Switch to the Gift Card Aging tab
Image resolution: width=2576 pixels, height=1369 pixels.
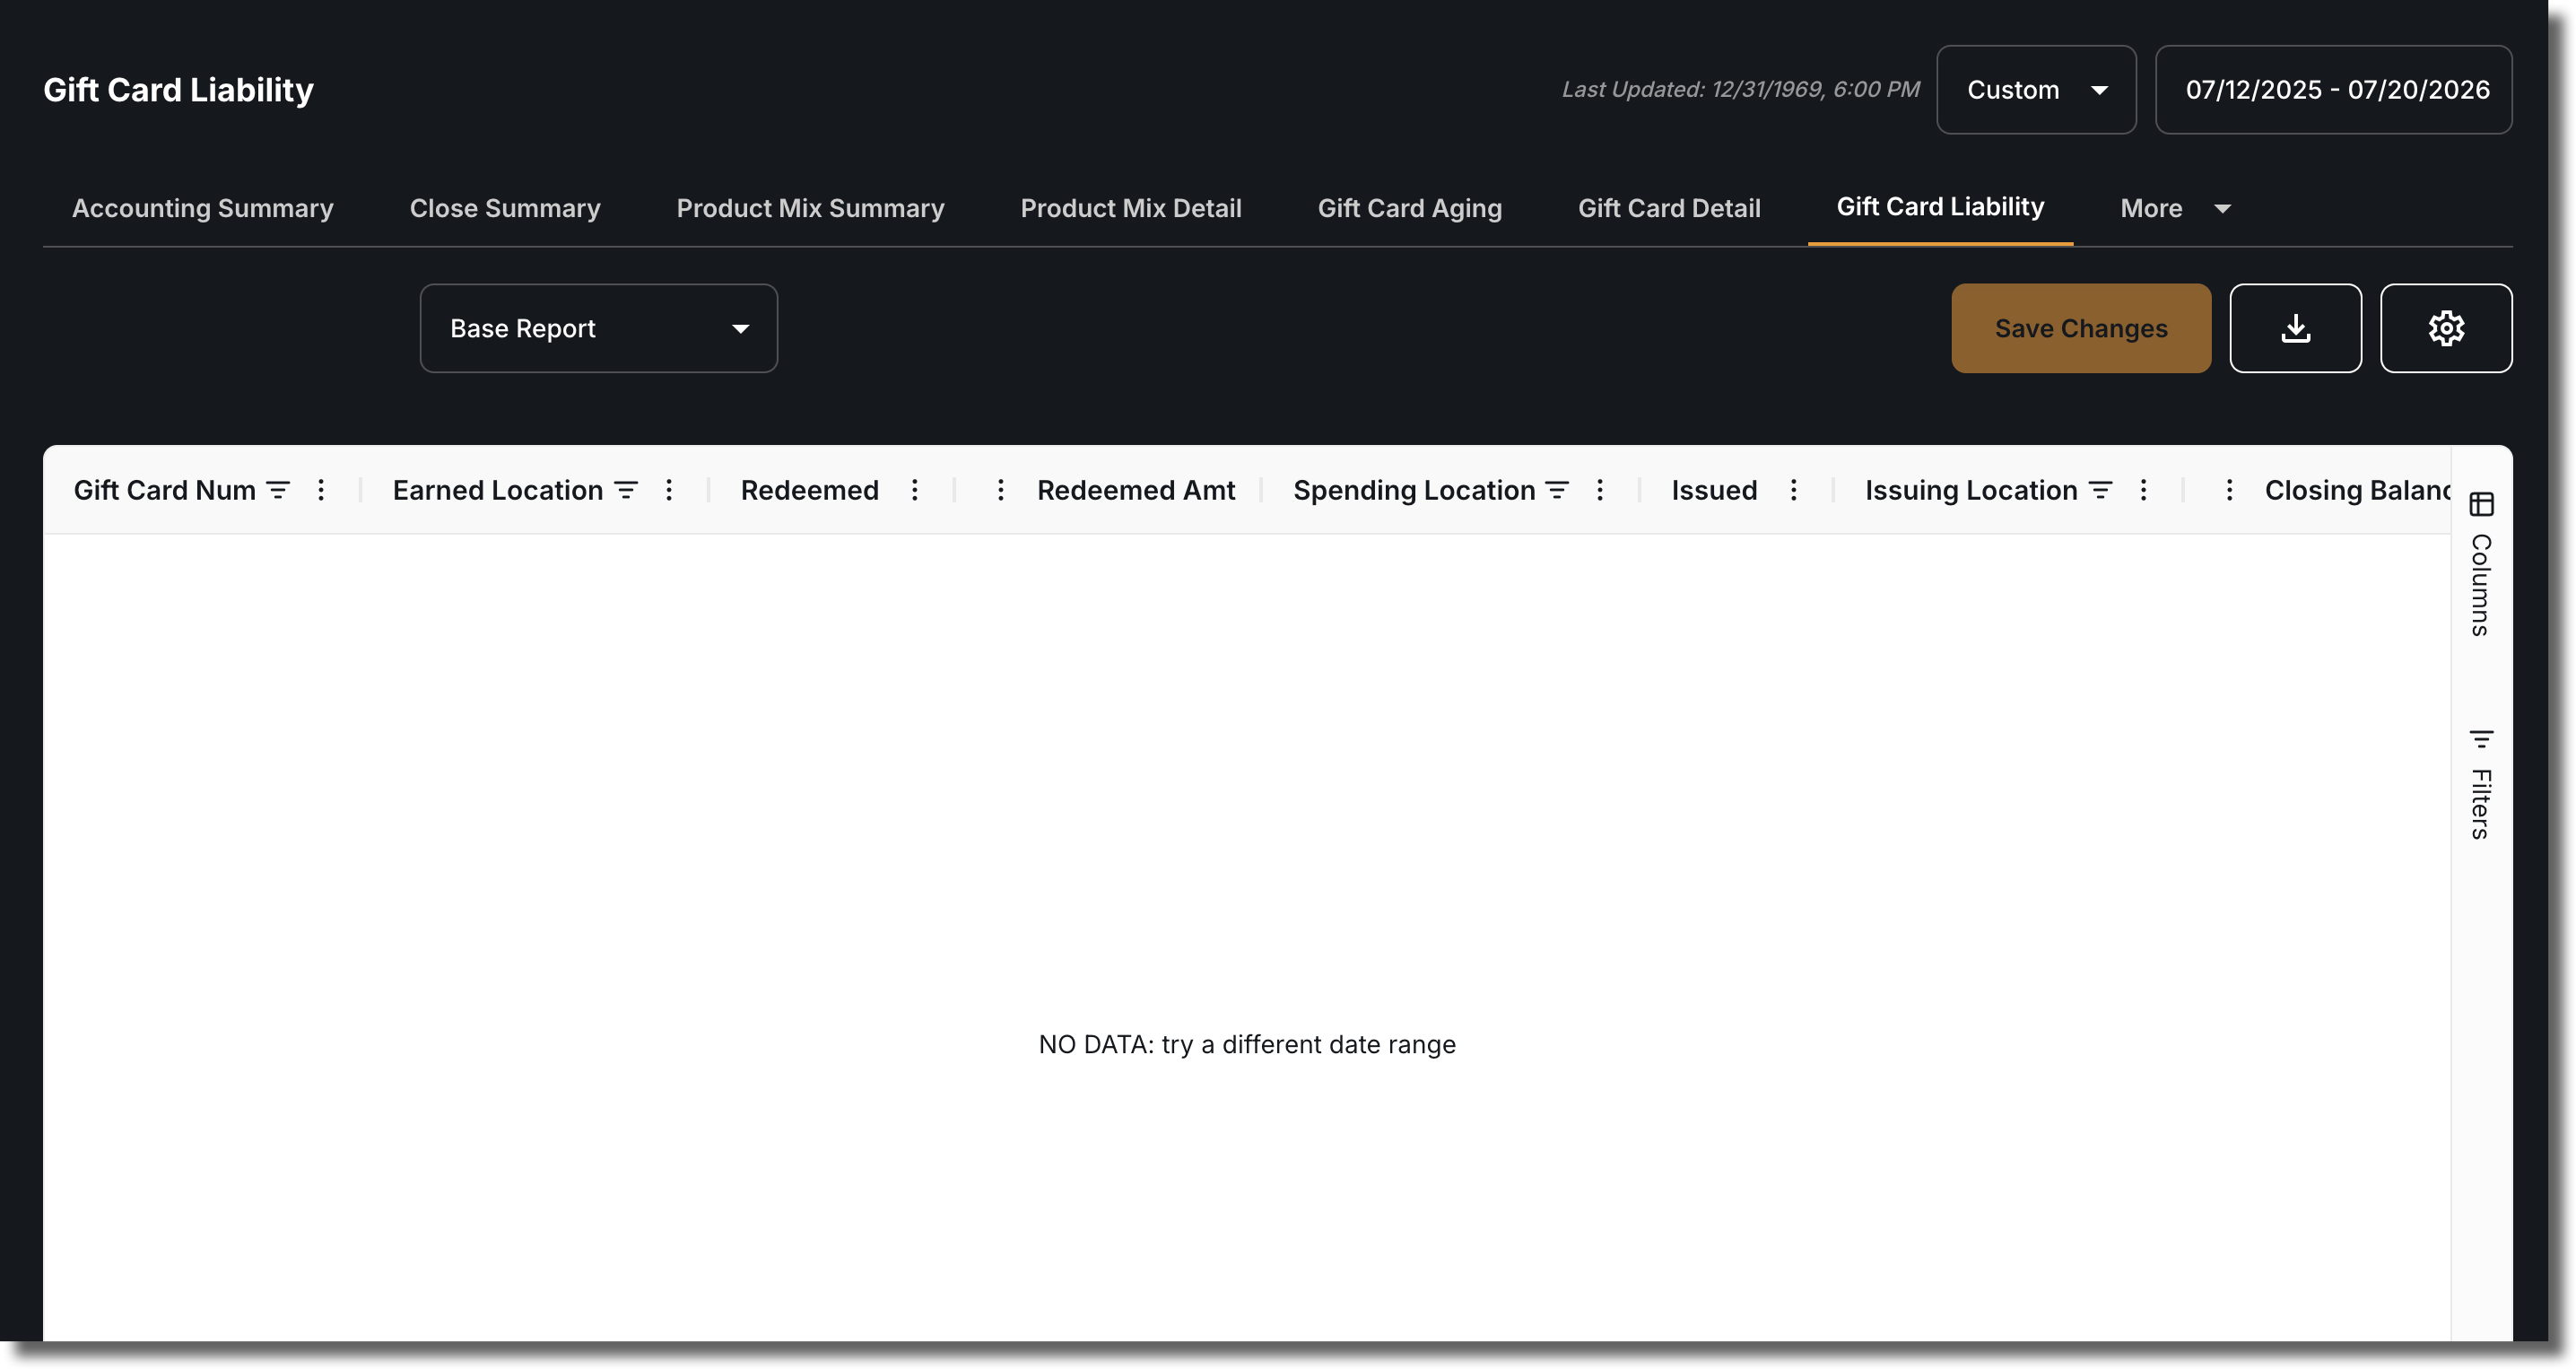tap(1410, 208)
